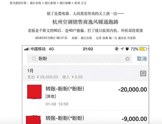Tap the 取消 cancel button
The height and width of the screenshot is (124, 162).
[x=142, y=59]
